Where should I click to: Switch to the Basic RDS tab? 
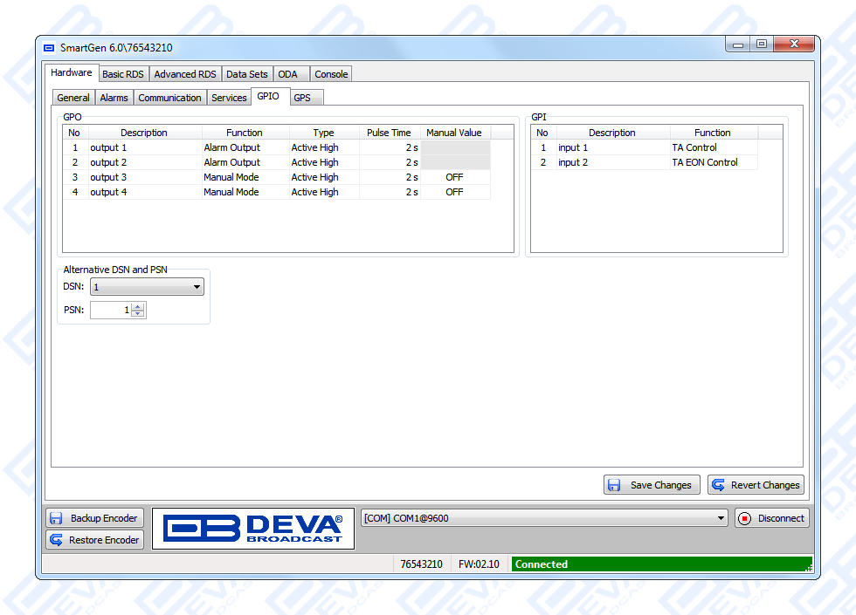[122, 74]
